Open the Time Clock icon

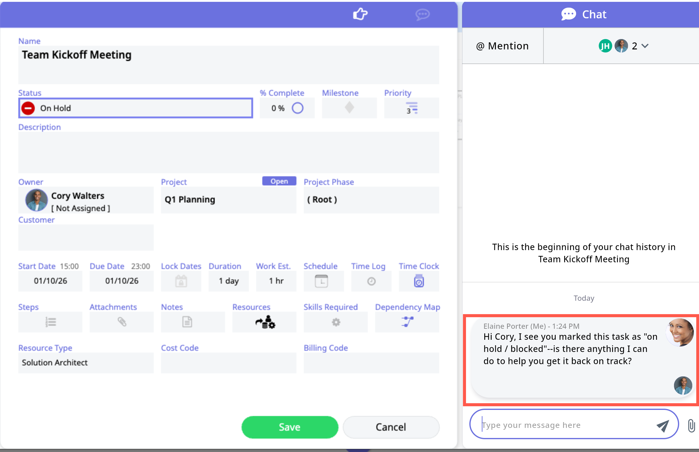[x=419, y=281]
